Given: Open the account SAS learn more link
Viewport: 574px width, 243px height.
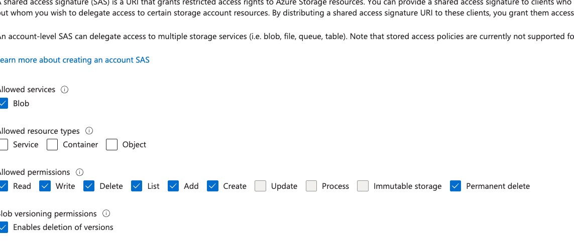Looking at the screenshot, I should click(x=74, y=60).
